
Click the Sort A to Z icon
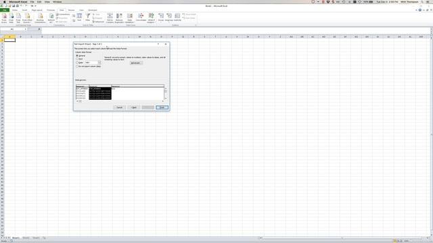point(74,16)
